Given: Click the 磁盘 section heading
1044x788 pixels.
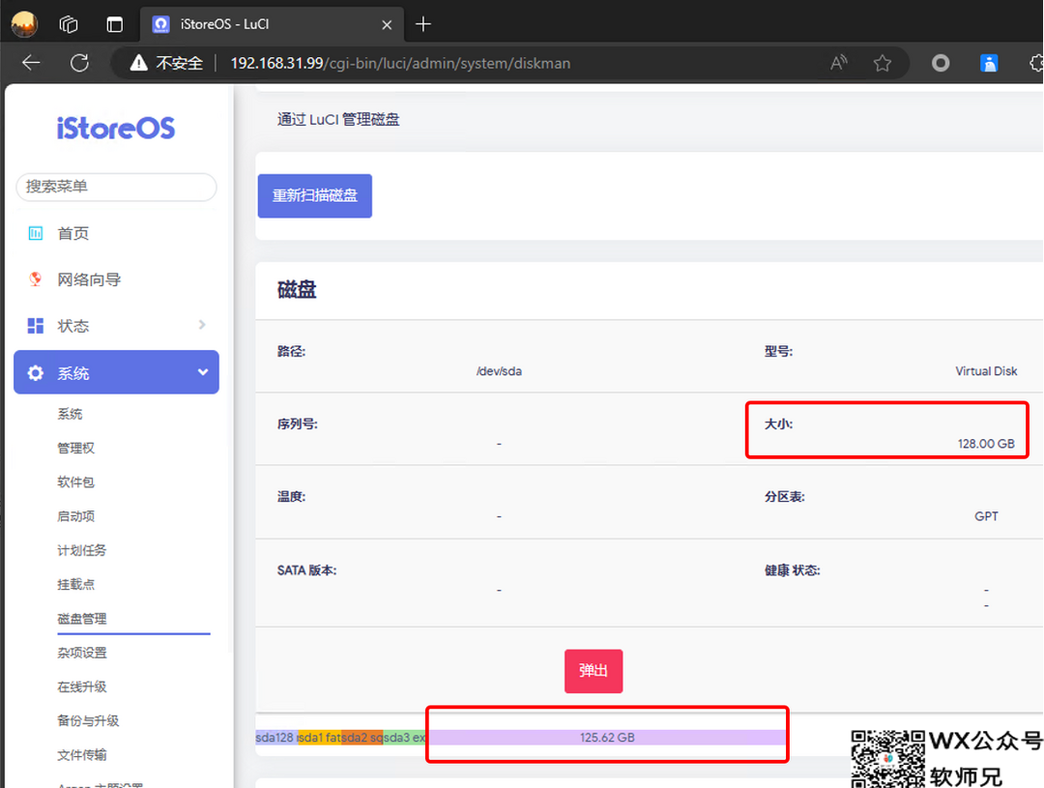Looking at the screenshot, I should point(297,290).
